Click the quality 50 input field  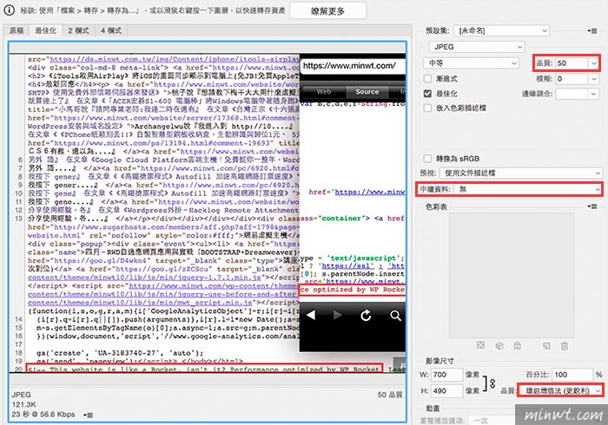tap(572, 63)
